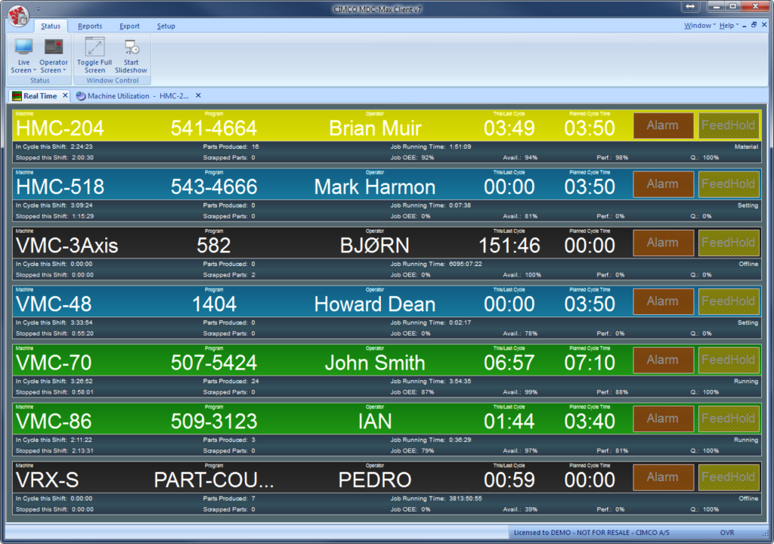Click the Operator Screen icon
The width and height of the screenshot is (774, 544).
point(54,47)
